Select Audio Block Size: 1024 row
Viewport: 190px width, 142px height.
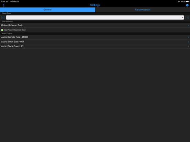pyautogui.click(x=95, y=42)
